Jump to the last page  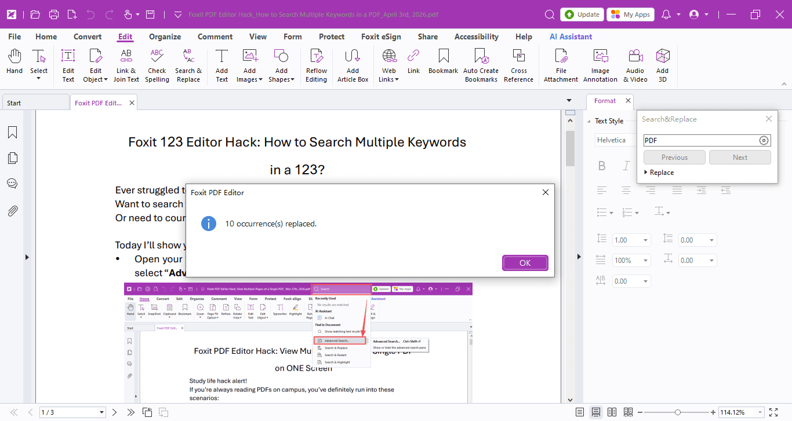point(131,412)
